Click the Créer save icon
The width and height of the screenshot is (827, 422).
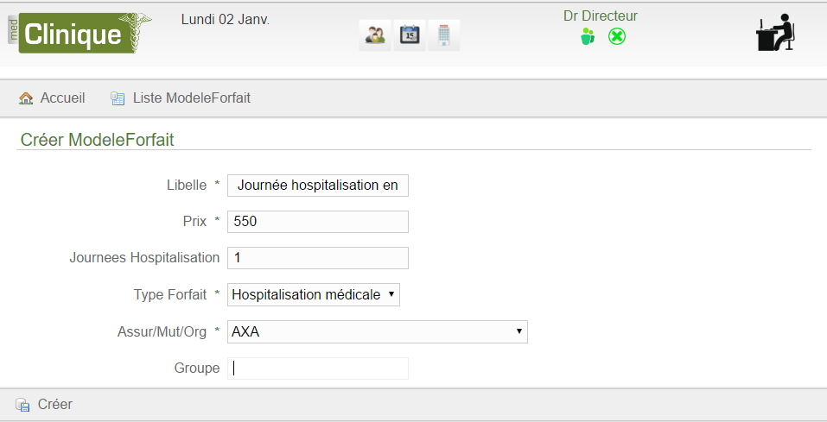pyautogui.click(x=22, y=405)
